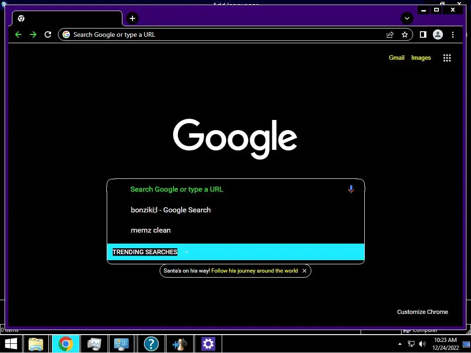Show hidden tray icons arrow
The height and width of the screenshot is (353, 471).
tap(400, 344)
